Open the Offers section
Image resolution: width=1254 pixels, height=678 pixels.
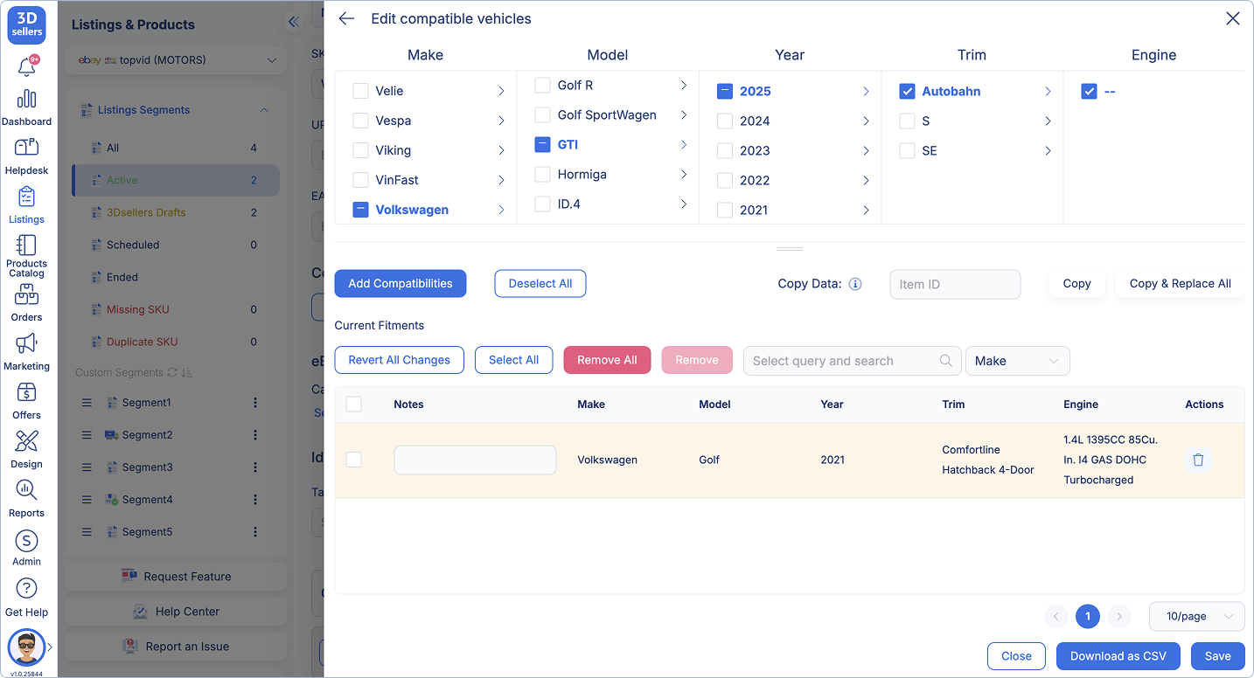[26, 401]
